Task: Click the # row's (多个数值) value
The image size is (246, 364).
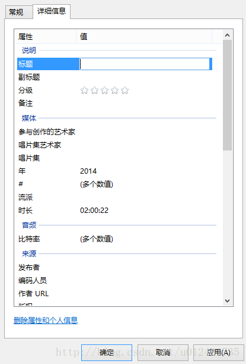Action: pos(97,184)
